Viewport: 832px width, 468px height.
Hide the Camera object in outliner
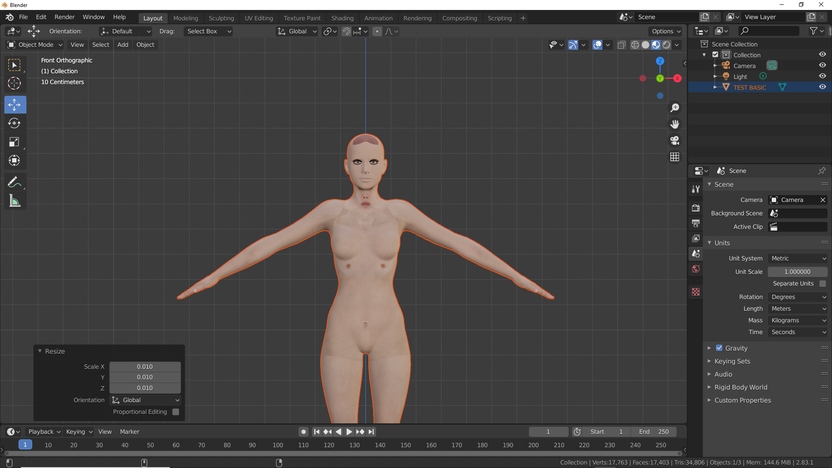pyautogui.click(x=822, y=65)
